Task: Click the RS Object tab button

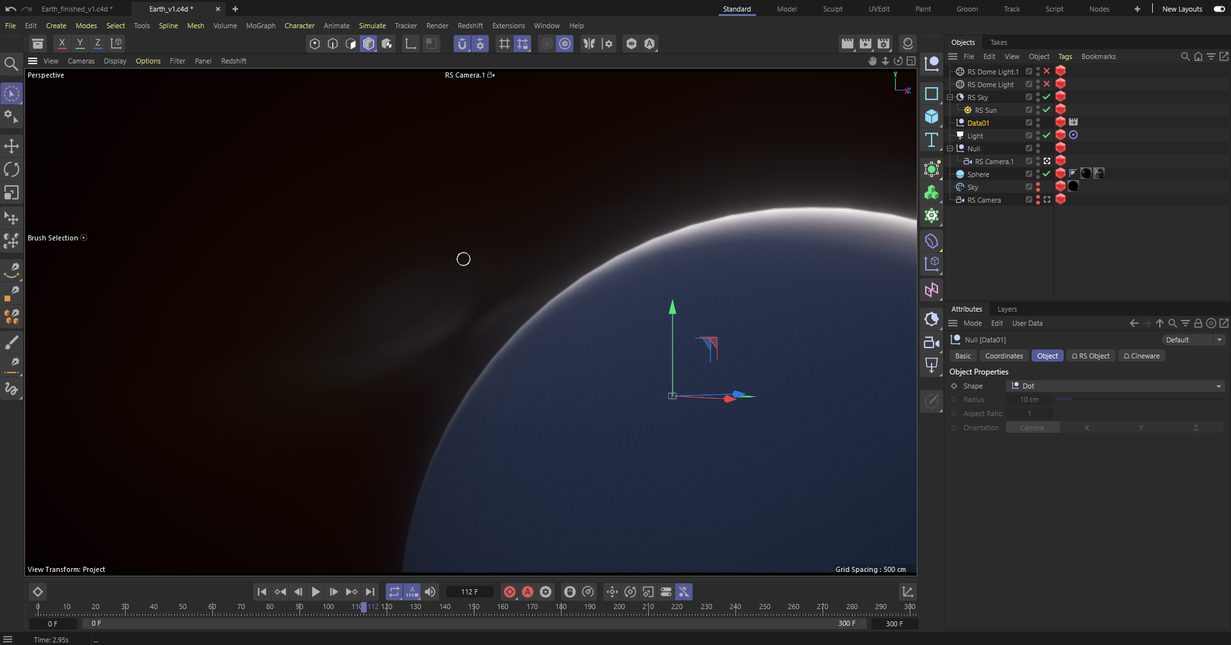Action: 1090,356
